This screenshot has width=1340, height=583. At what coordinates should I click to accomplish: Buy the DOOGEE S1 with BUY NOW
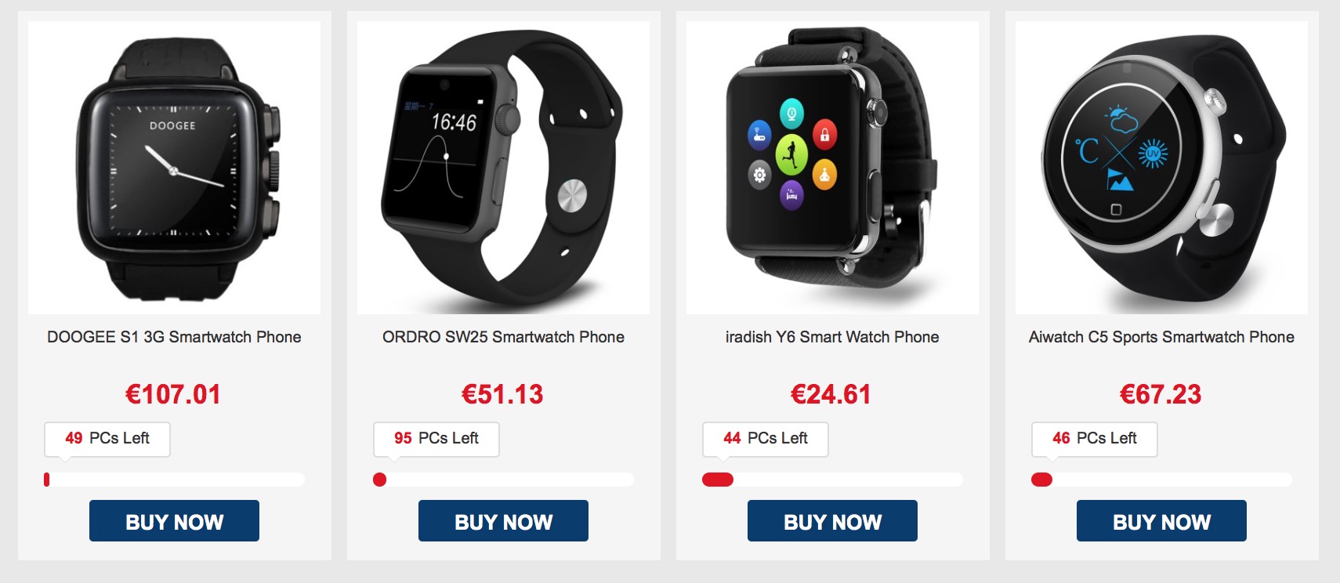[174, 521]
